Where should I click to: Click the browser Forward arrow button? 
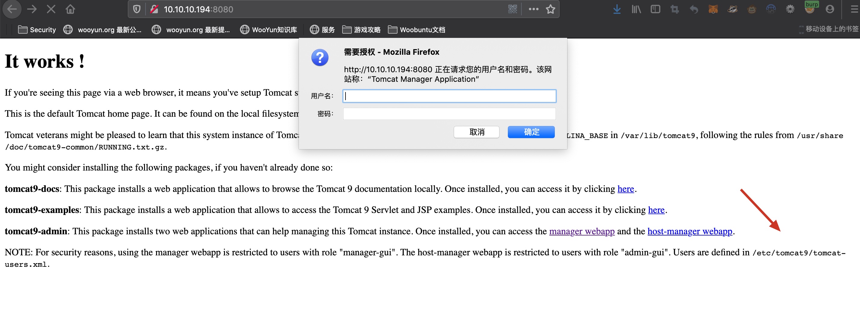pos(32,9)
